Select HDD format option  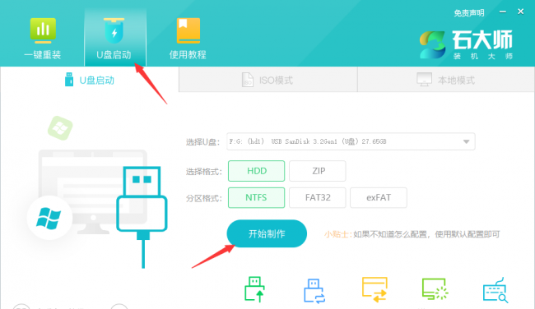(256, 171)
